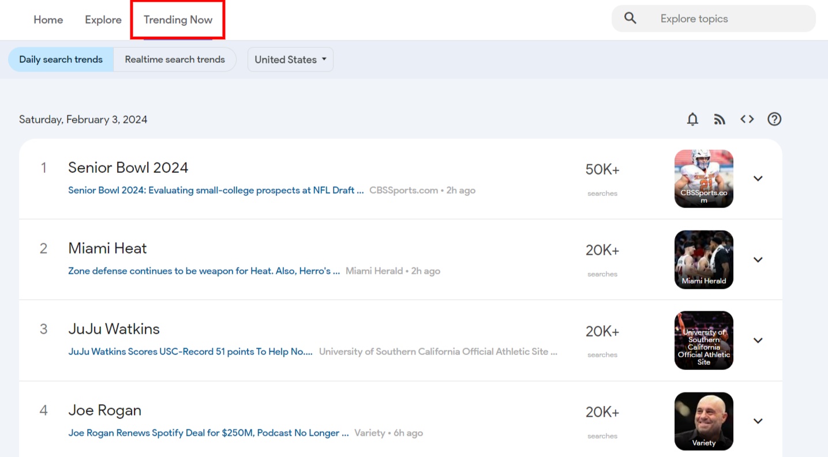This screenshot has width=828, height=457.
Task: Expand the JuJu Watkins row
Action: (758, 341)
